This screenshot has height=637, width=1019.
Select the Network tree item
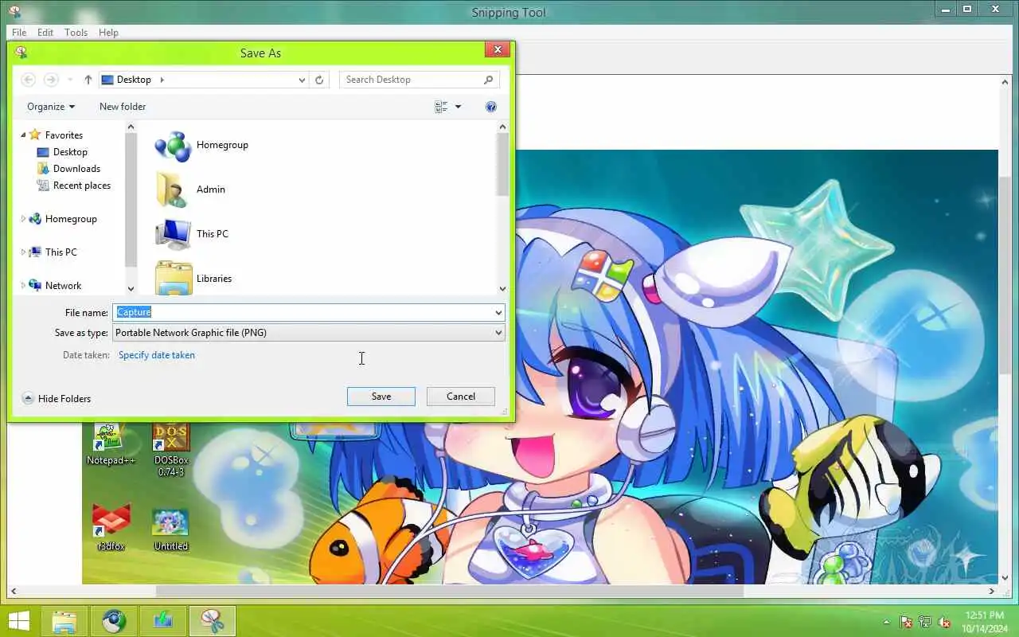[x=63, y=286]
